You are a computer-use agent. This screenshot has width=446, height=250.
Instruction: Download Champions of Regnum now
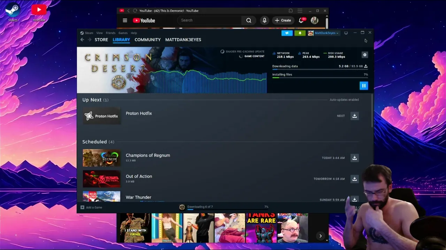[x=354, y=158]
